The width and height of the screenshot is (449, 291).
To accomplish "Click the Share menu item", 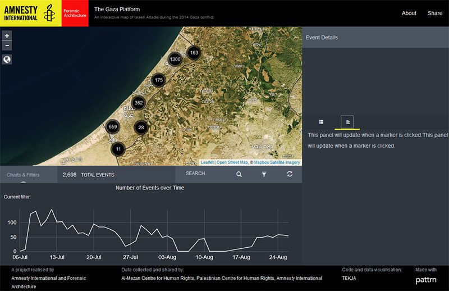I will point(435,13).
